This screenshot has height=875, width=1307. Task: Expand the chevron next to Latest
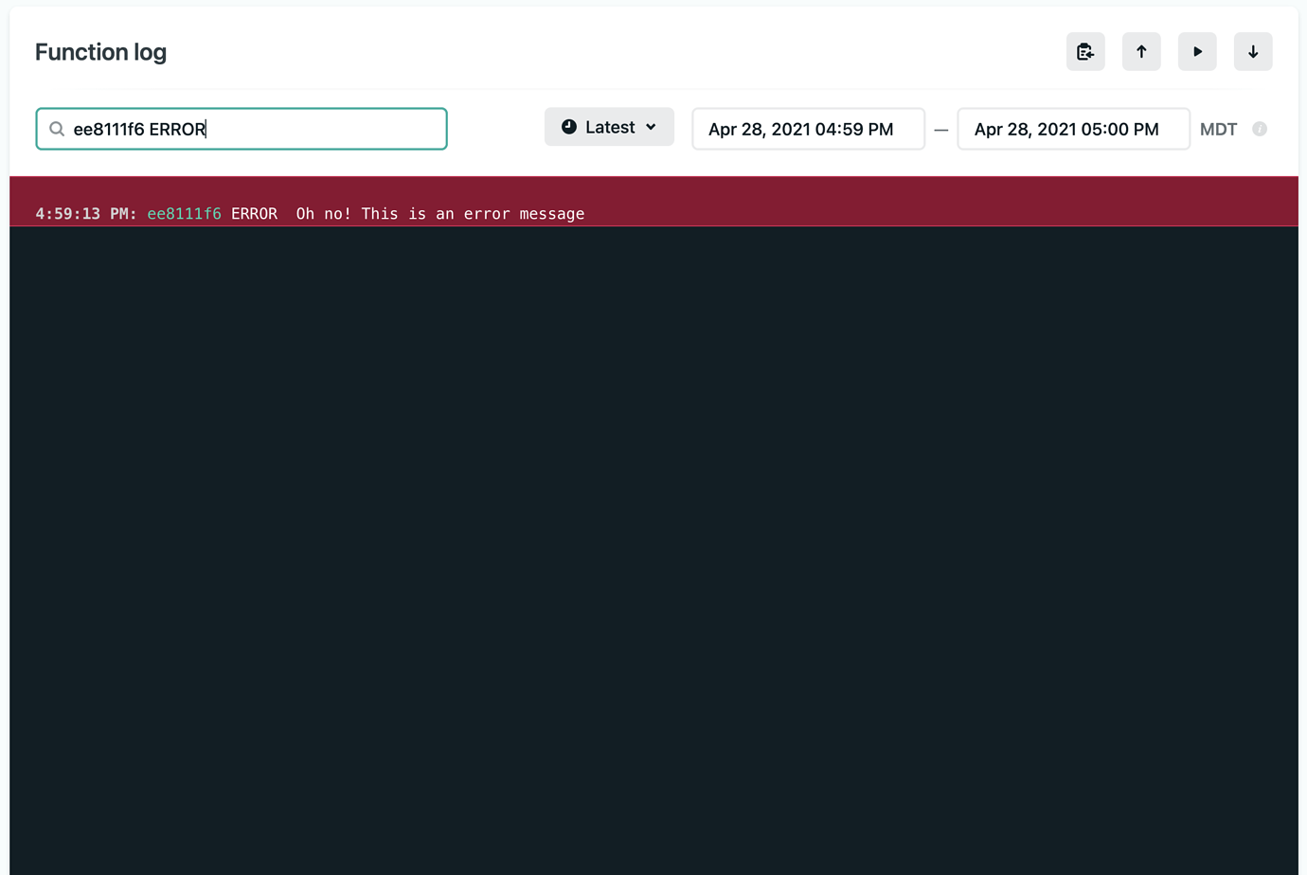652,127
